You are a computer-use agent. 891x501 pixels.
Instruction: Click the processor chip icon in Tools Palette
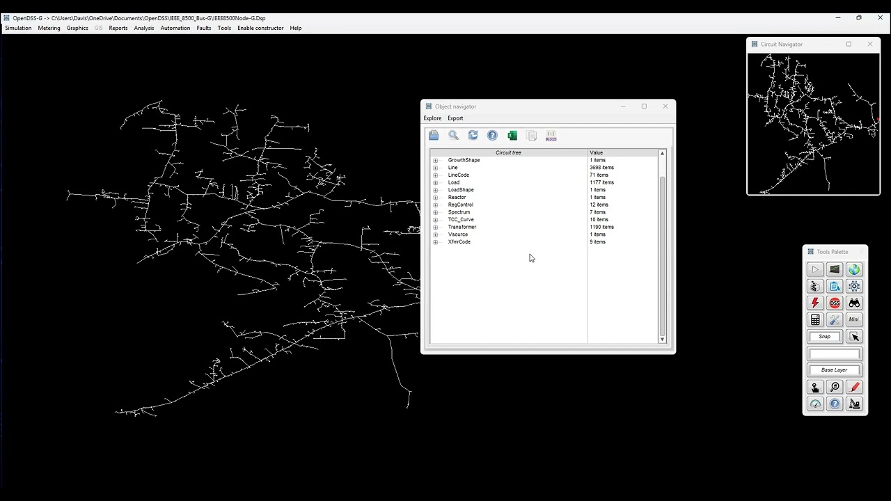point(854,286)
